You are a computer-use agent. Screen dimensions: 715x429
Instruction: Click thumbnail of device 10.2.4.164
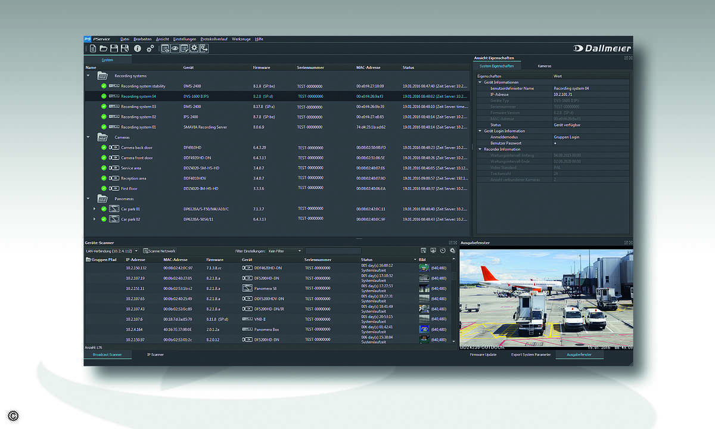point(424,329)
